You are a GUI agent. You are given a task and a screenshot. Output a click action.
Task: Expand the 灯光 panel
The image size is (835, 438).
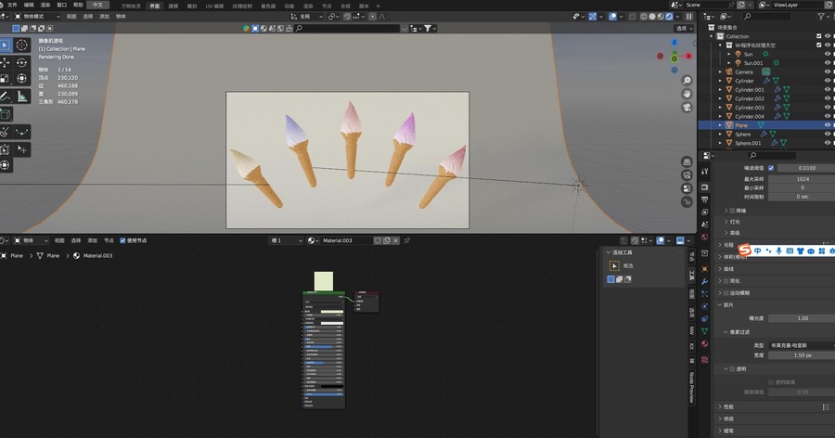tap(736, 222)
